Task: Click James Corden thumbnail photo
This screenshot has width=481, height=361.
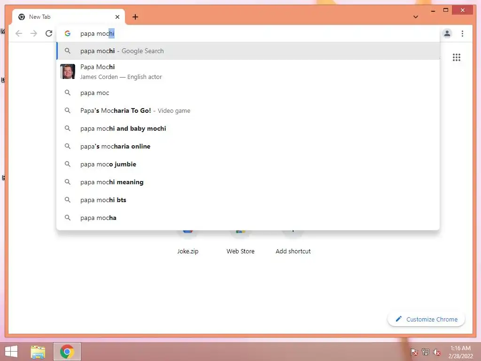Action: (68, 71)
